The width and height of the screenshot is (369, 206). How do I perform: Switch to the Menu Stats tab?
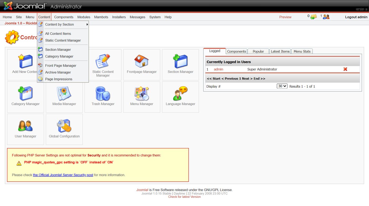click(x=302, y=51)
